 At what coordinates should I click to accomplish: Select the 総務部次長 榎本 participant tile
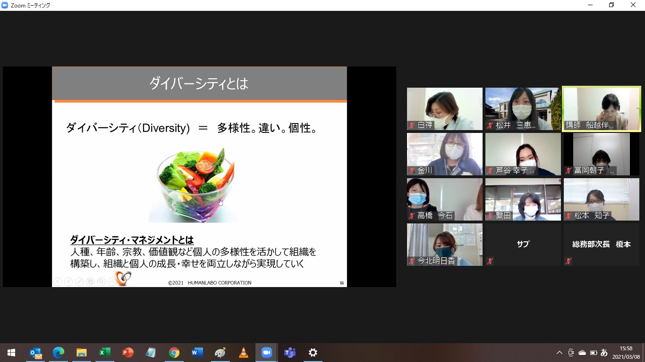[601, 244]
